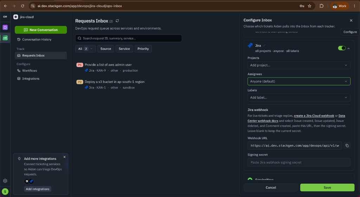
Task: Click the P1 priority badge
Action: [80, 65]
